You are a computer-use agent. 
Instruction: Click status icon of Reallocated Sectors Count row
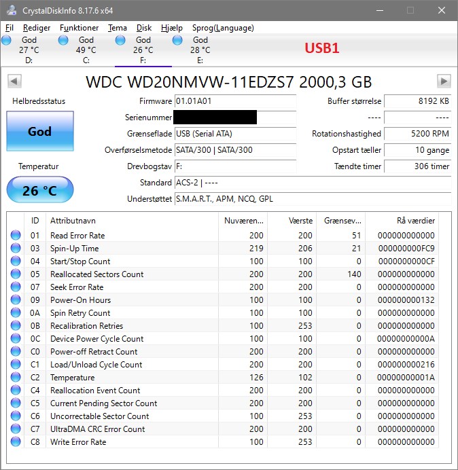[x=16, y=274]
